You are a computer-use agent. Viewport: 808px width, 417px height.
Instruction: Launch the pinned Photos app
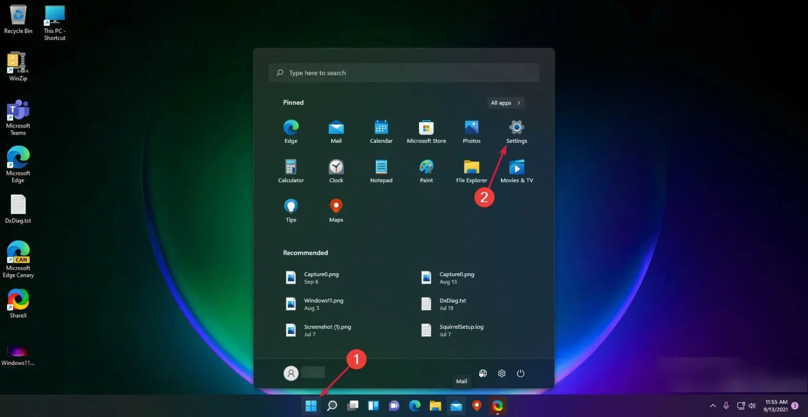tap(471, 132)
